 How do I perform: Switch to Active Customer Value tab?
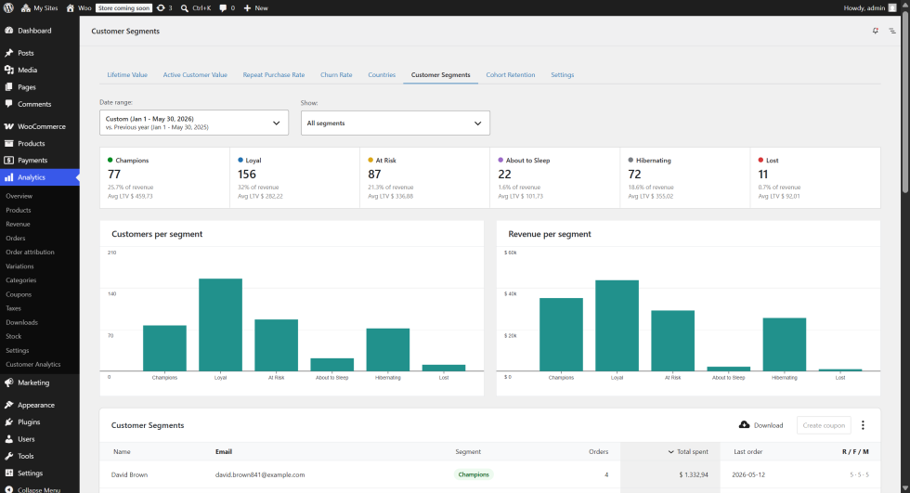click(x=195, y=75)
